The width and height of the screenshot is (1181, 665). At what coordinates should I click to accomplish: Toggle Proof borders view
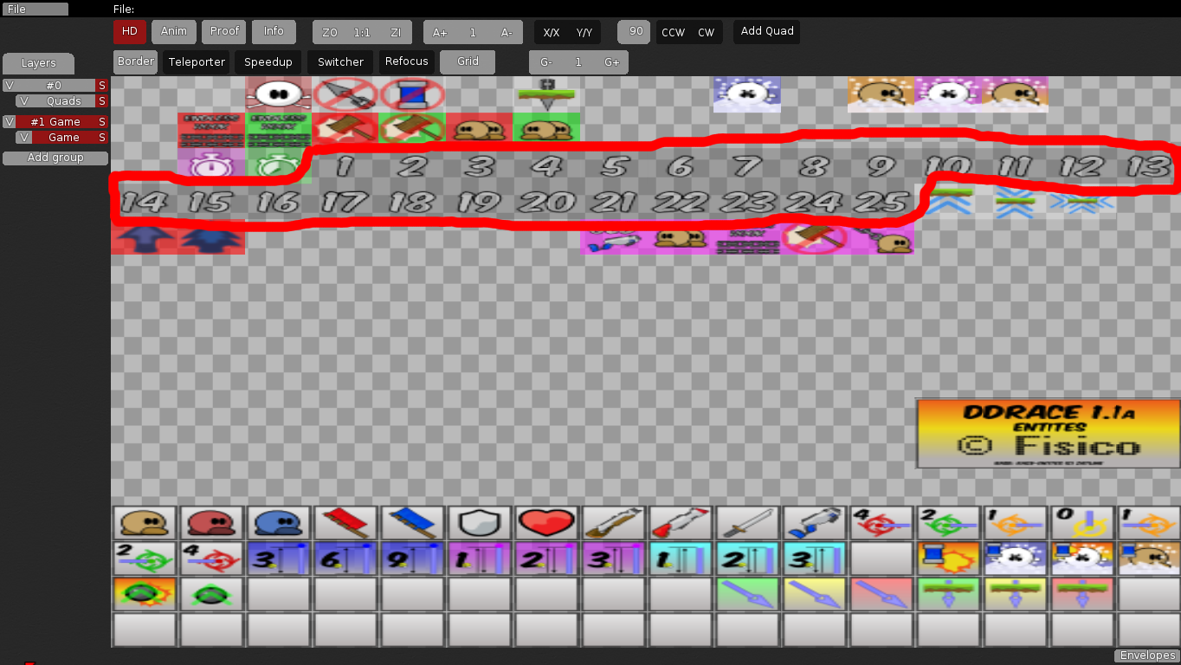[224, 32]
